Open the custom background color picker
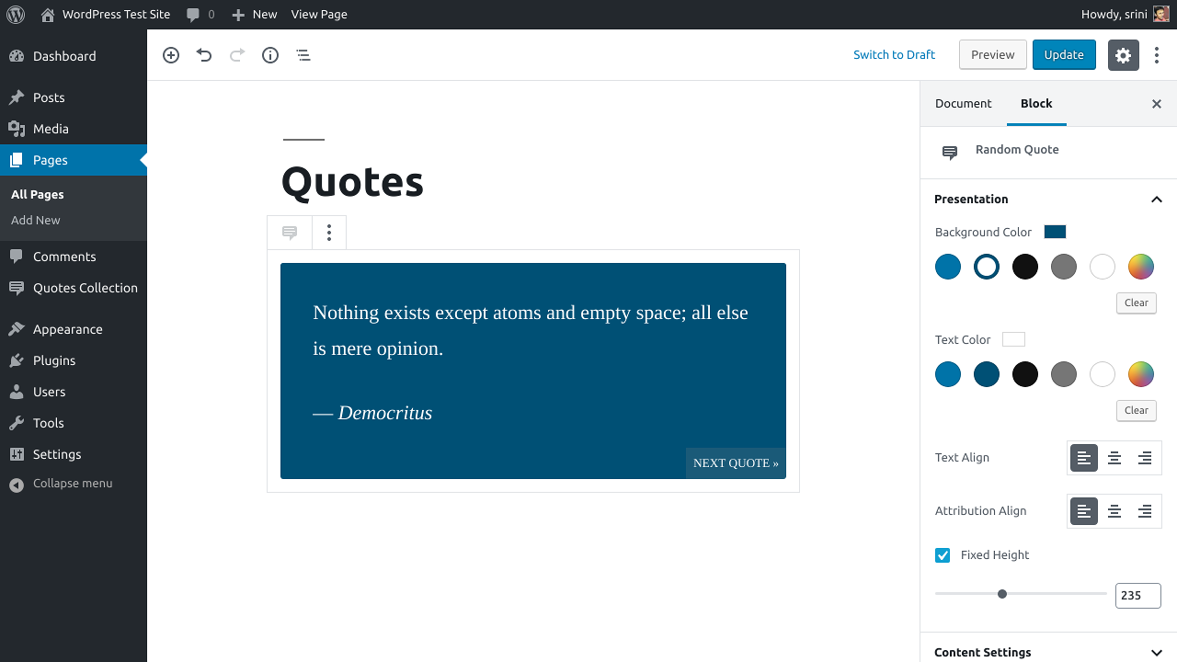Screen dimensions: 1177x662 click(1140, 267)
